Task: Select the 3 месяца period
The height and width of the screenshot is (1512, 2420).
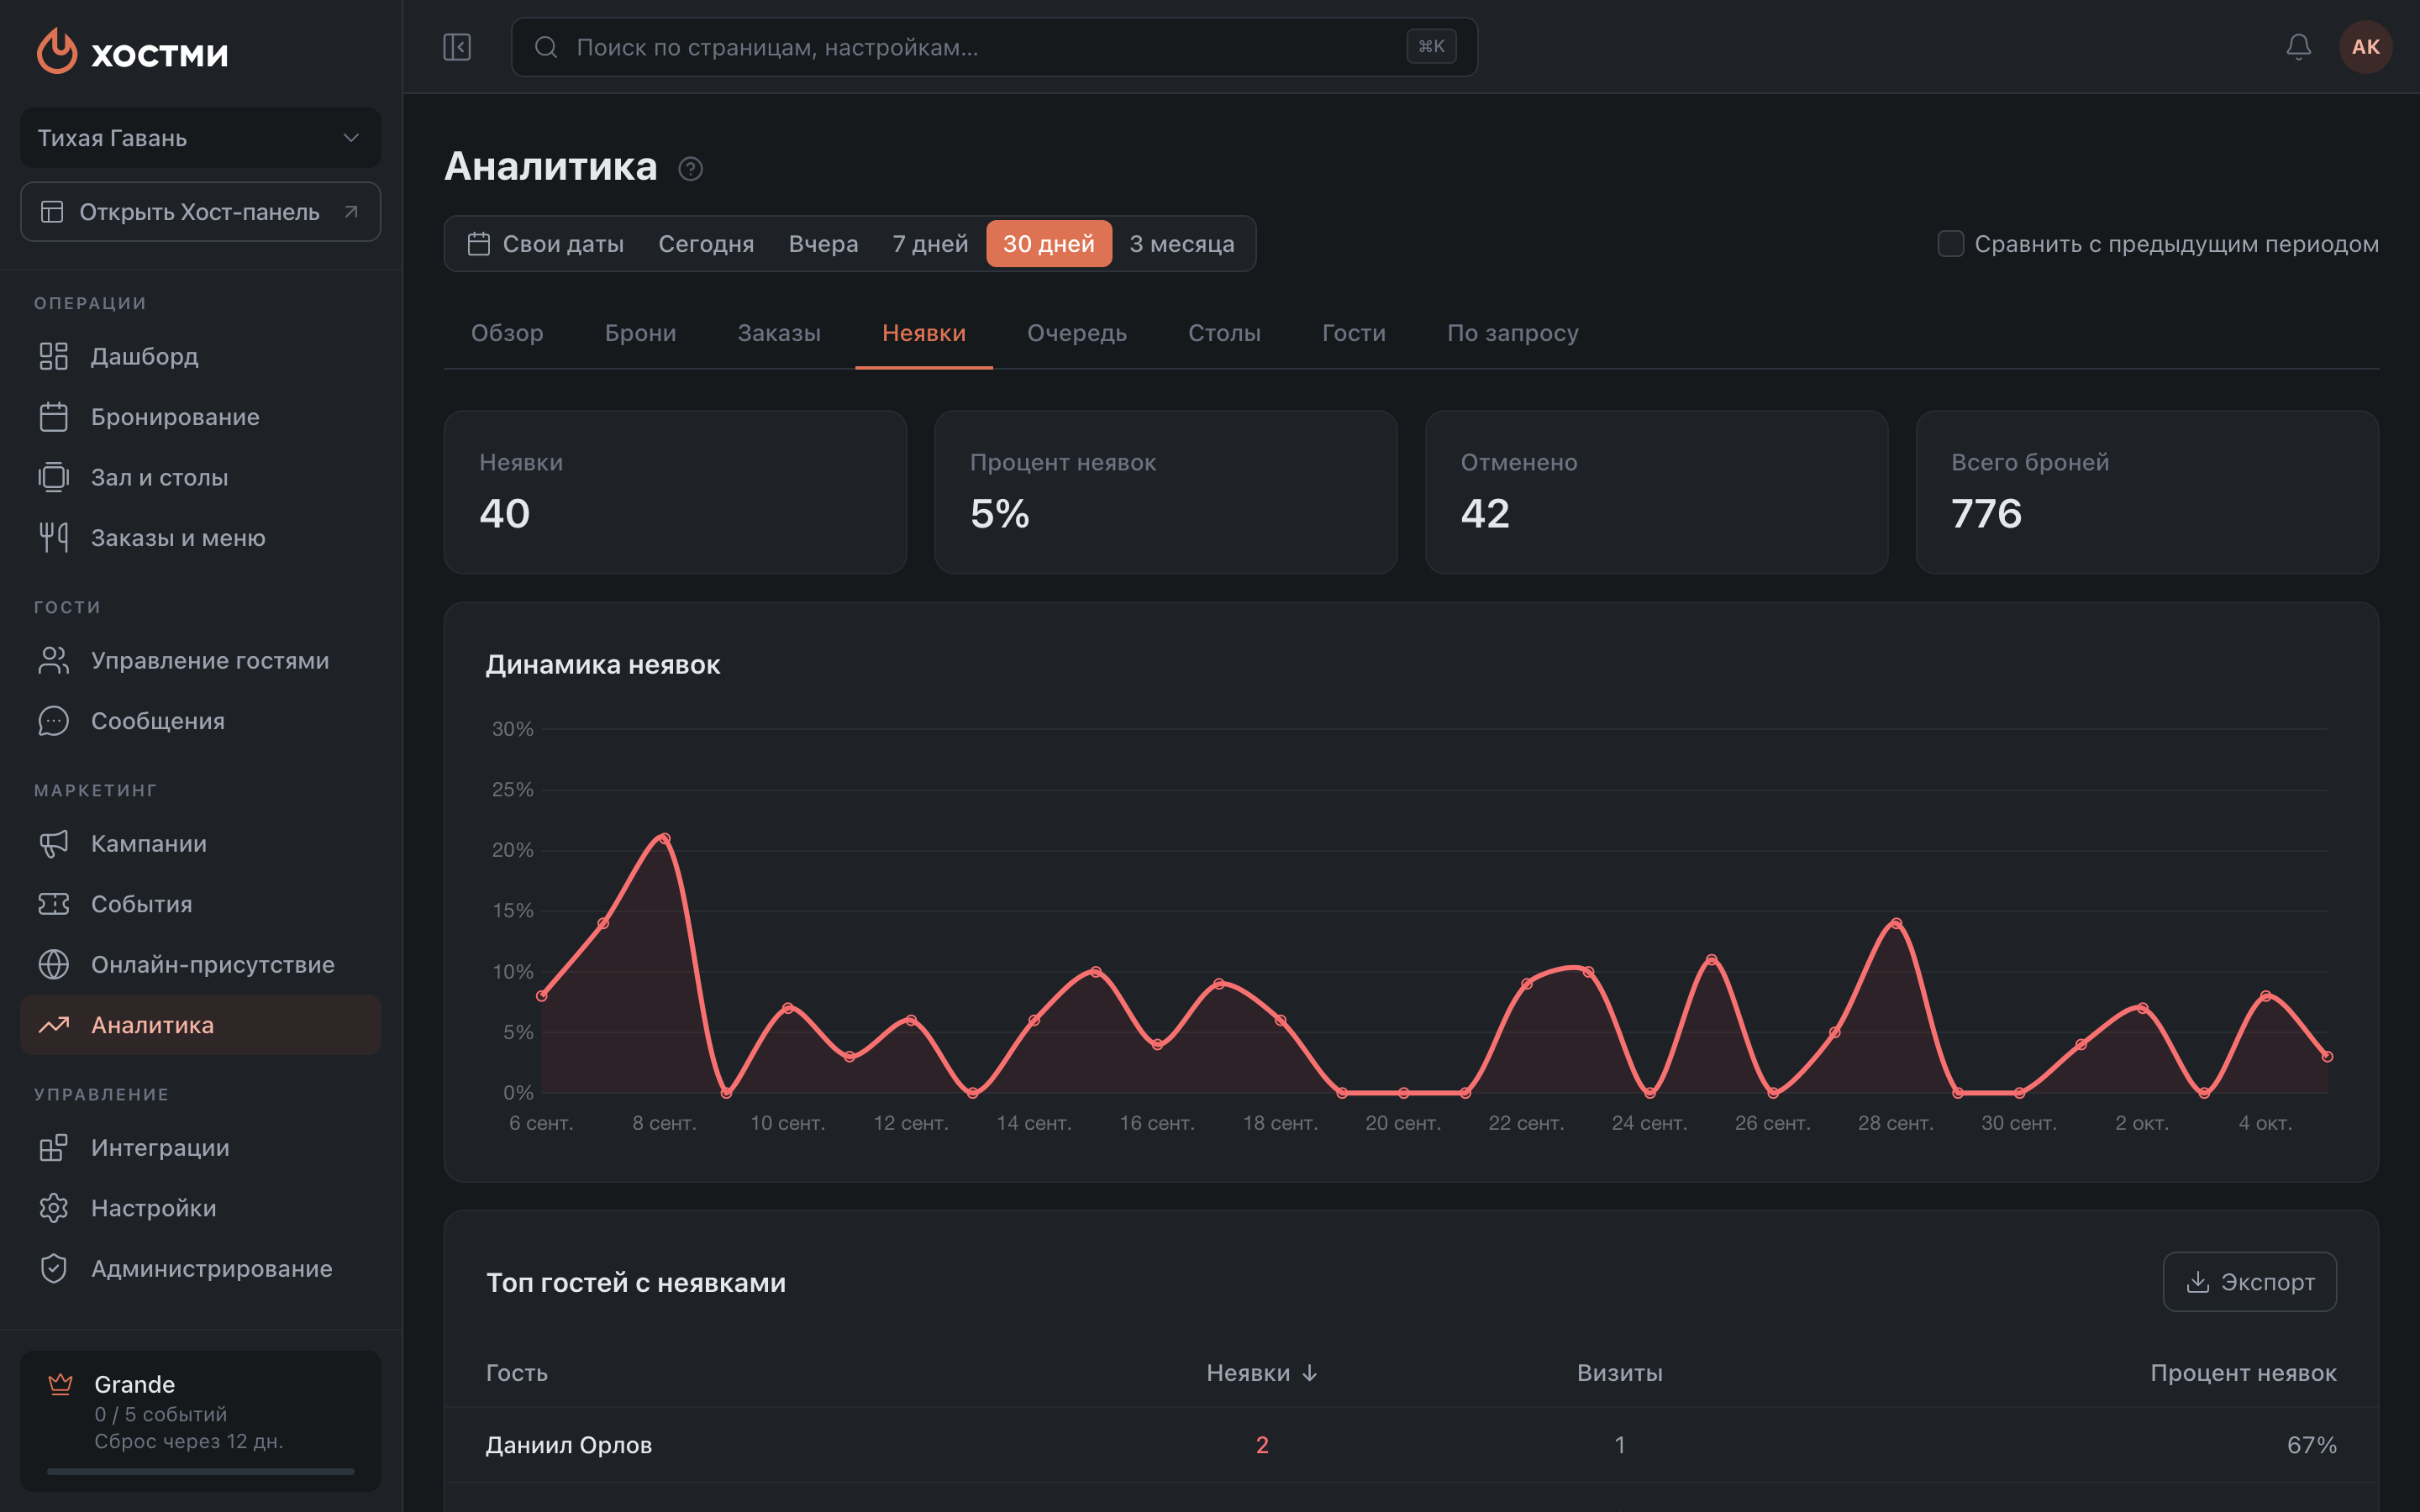Action: (1181, 244)
